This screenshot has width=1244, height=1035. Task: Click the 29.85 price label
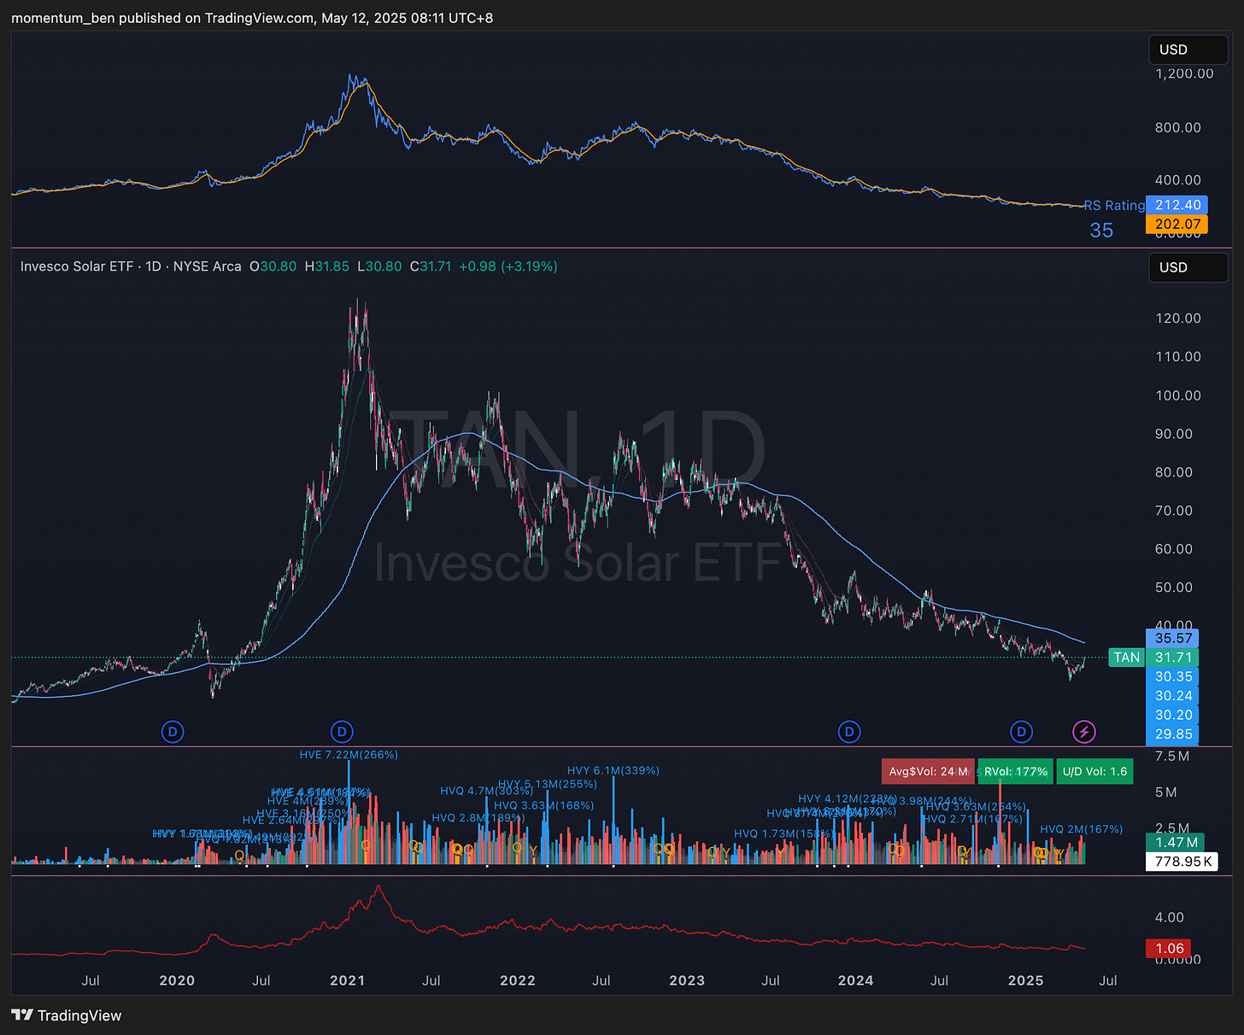[1173, 734]
